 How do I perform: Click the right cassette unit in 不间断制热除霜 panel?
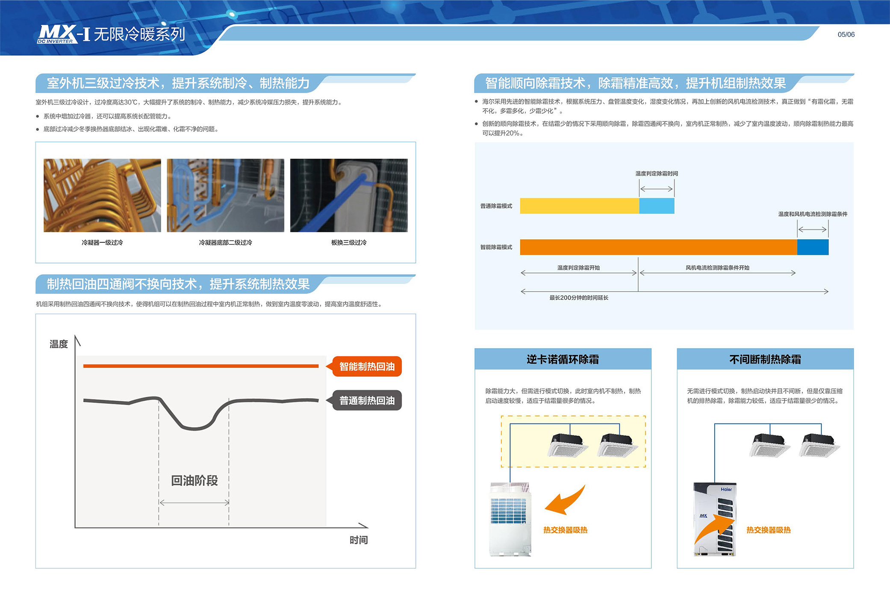819,445
